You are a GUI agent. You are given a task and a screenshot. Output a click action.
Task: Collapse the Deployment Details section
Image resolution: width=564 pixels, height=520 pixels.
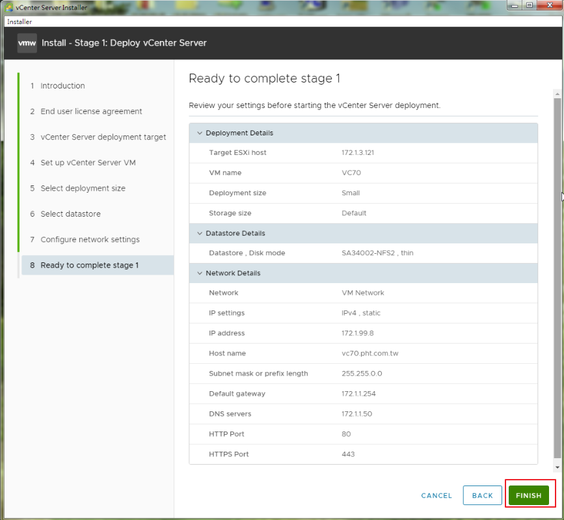coord(200,133)
